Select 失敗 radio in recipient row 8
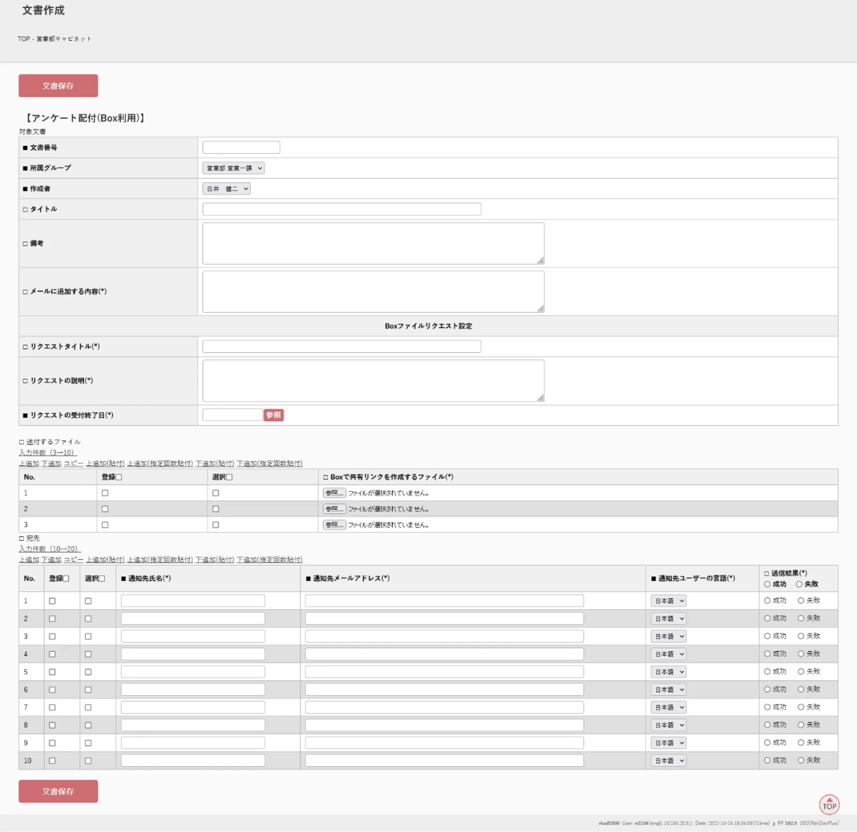 pos(801,725)
